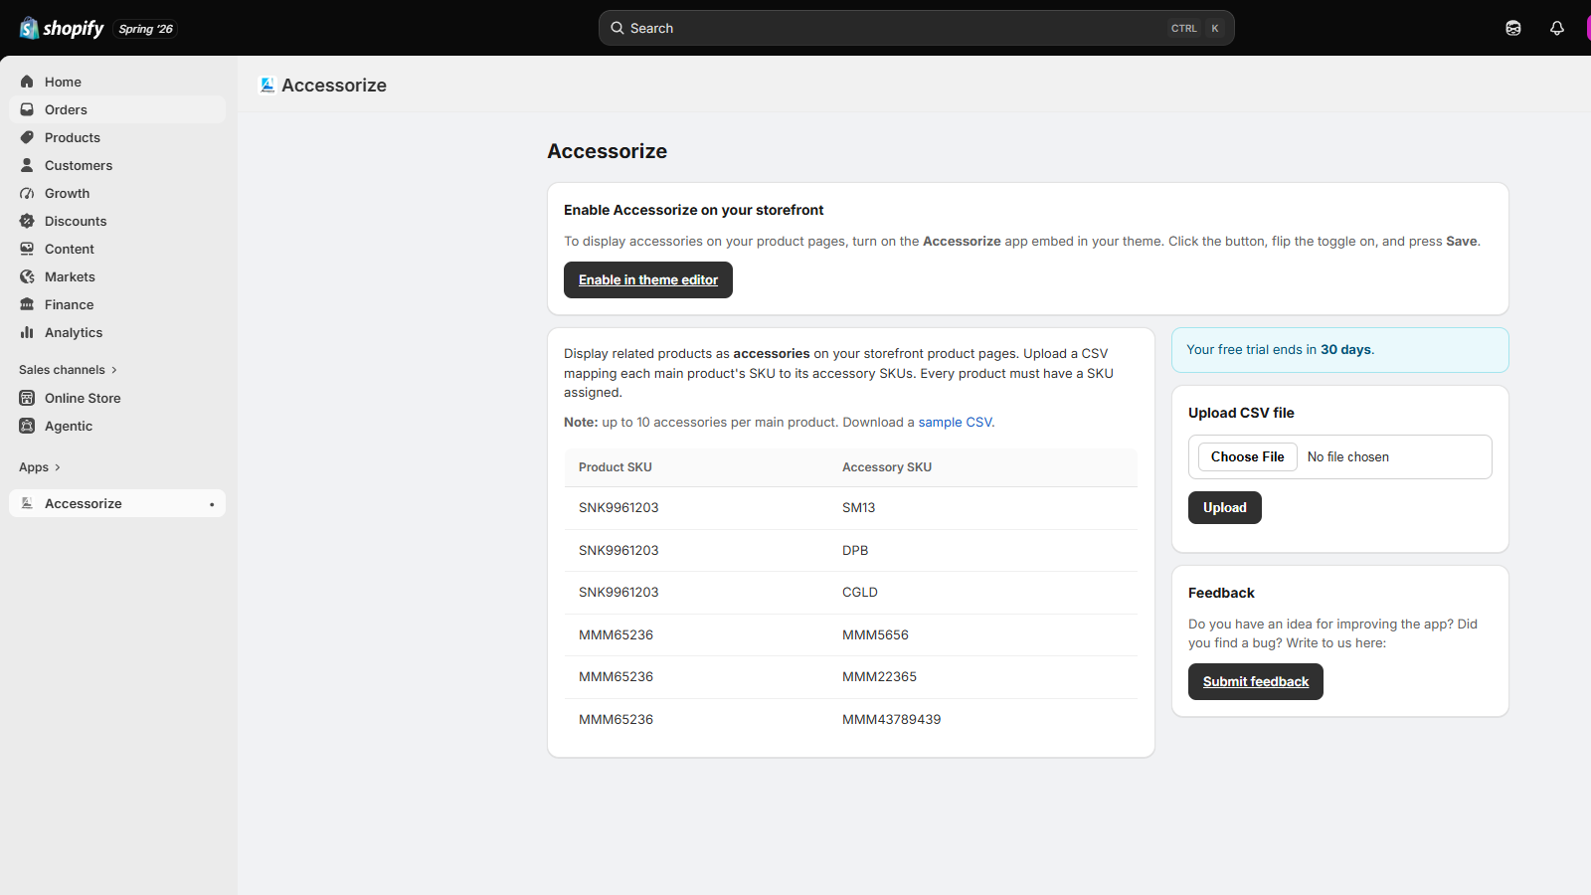
Task: Click the Products tag icon
Action: tap(27, 137)
